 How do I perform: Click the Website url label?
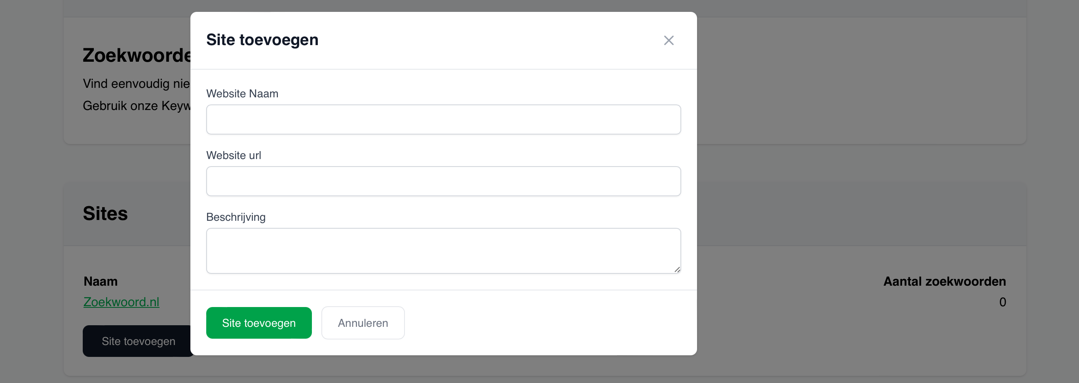point(233,155)
